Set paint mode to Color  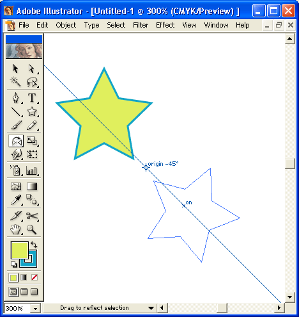(13, 278)
